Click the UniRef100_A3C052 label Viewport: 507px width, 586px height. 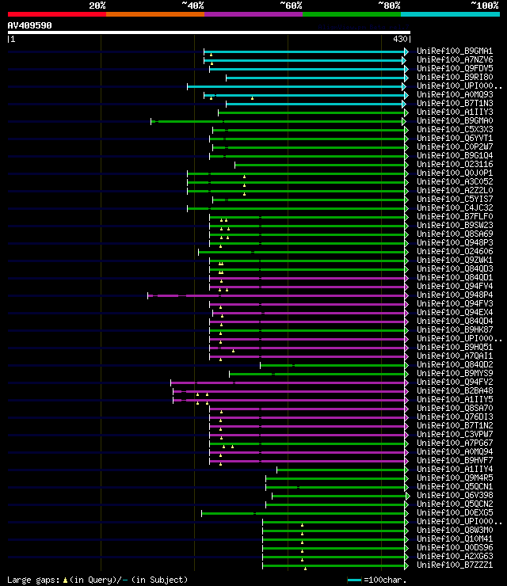[x=455, y=181]
